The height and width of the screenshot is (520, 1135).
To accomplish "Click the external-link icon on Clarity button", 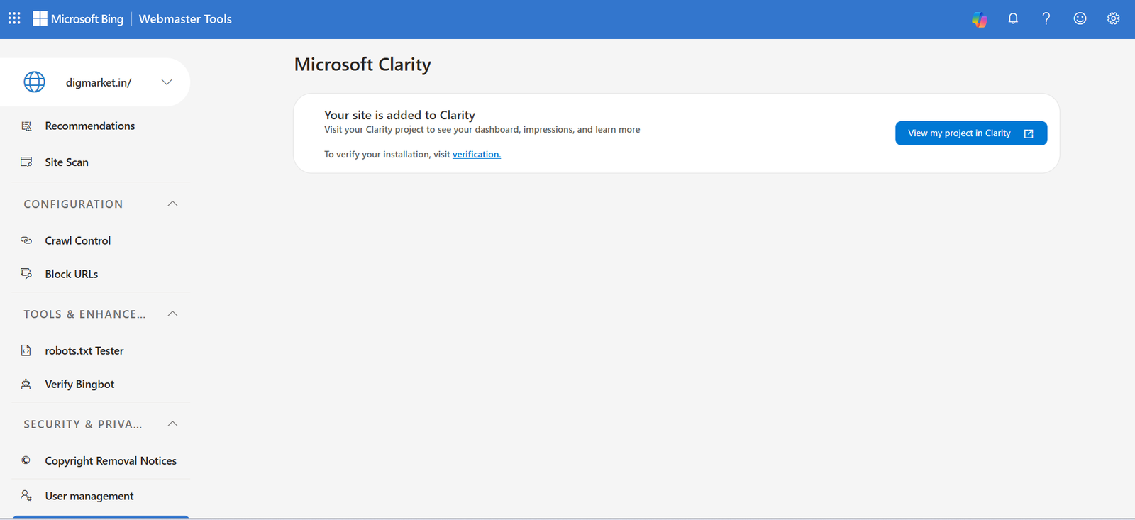I will point(1029,133).
